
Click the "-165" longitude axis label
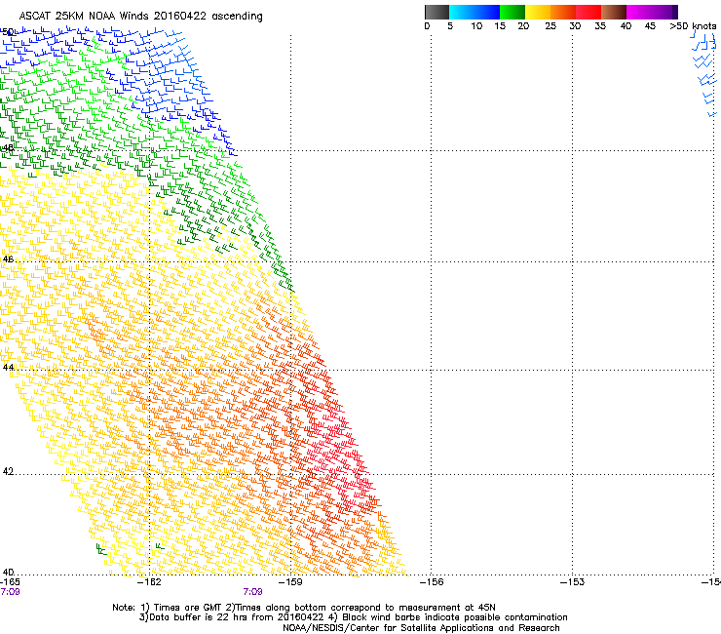10,581
